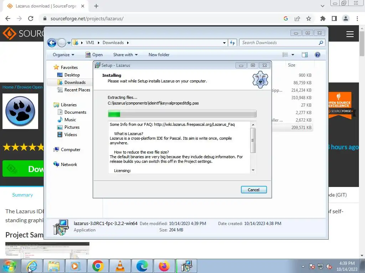This screenshot has width=365, height=273.
Task: Open Favorites in the navigation pane
Action: 69,68
